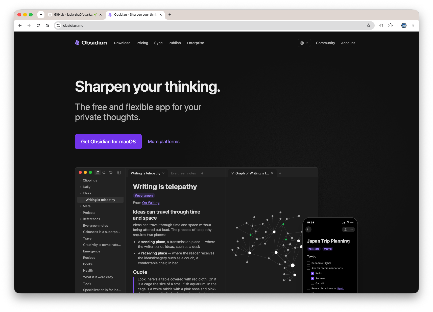Image resolution: width=433 pixels, height=312 pixels.
Task: Check the Research ryokans checkbox
Action: coord(308,288)
